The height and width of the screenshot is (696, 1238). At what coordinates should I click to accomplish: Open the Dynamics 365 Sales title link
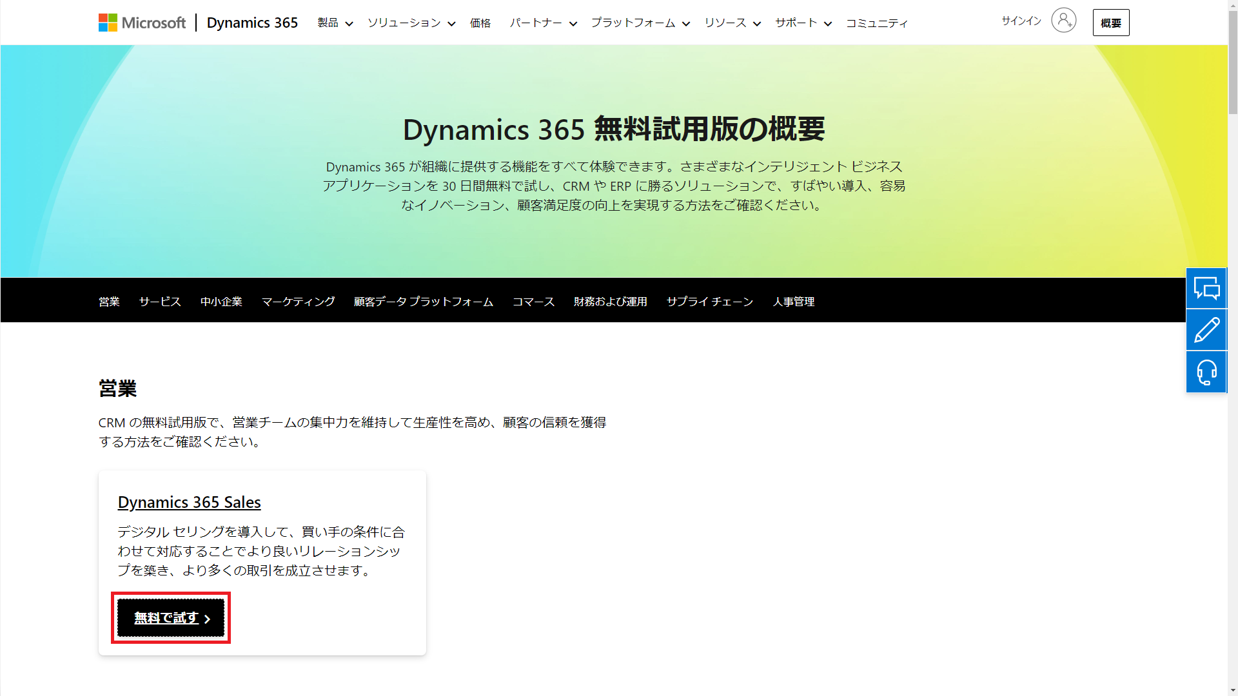pos(189,502)
